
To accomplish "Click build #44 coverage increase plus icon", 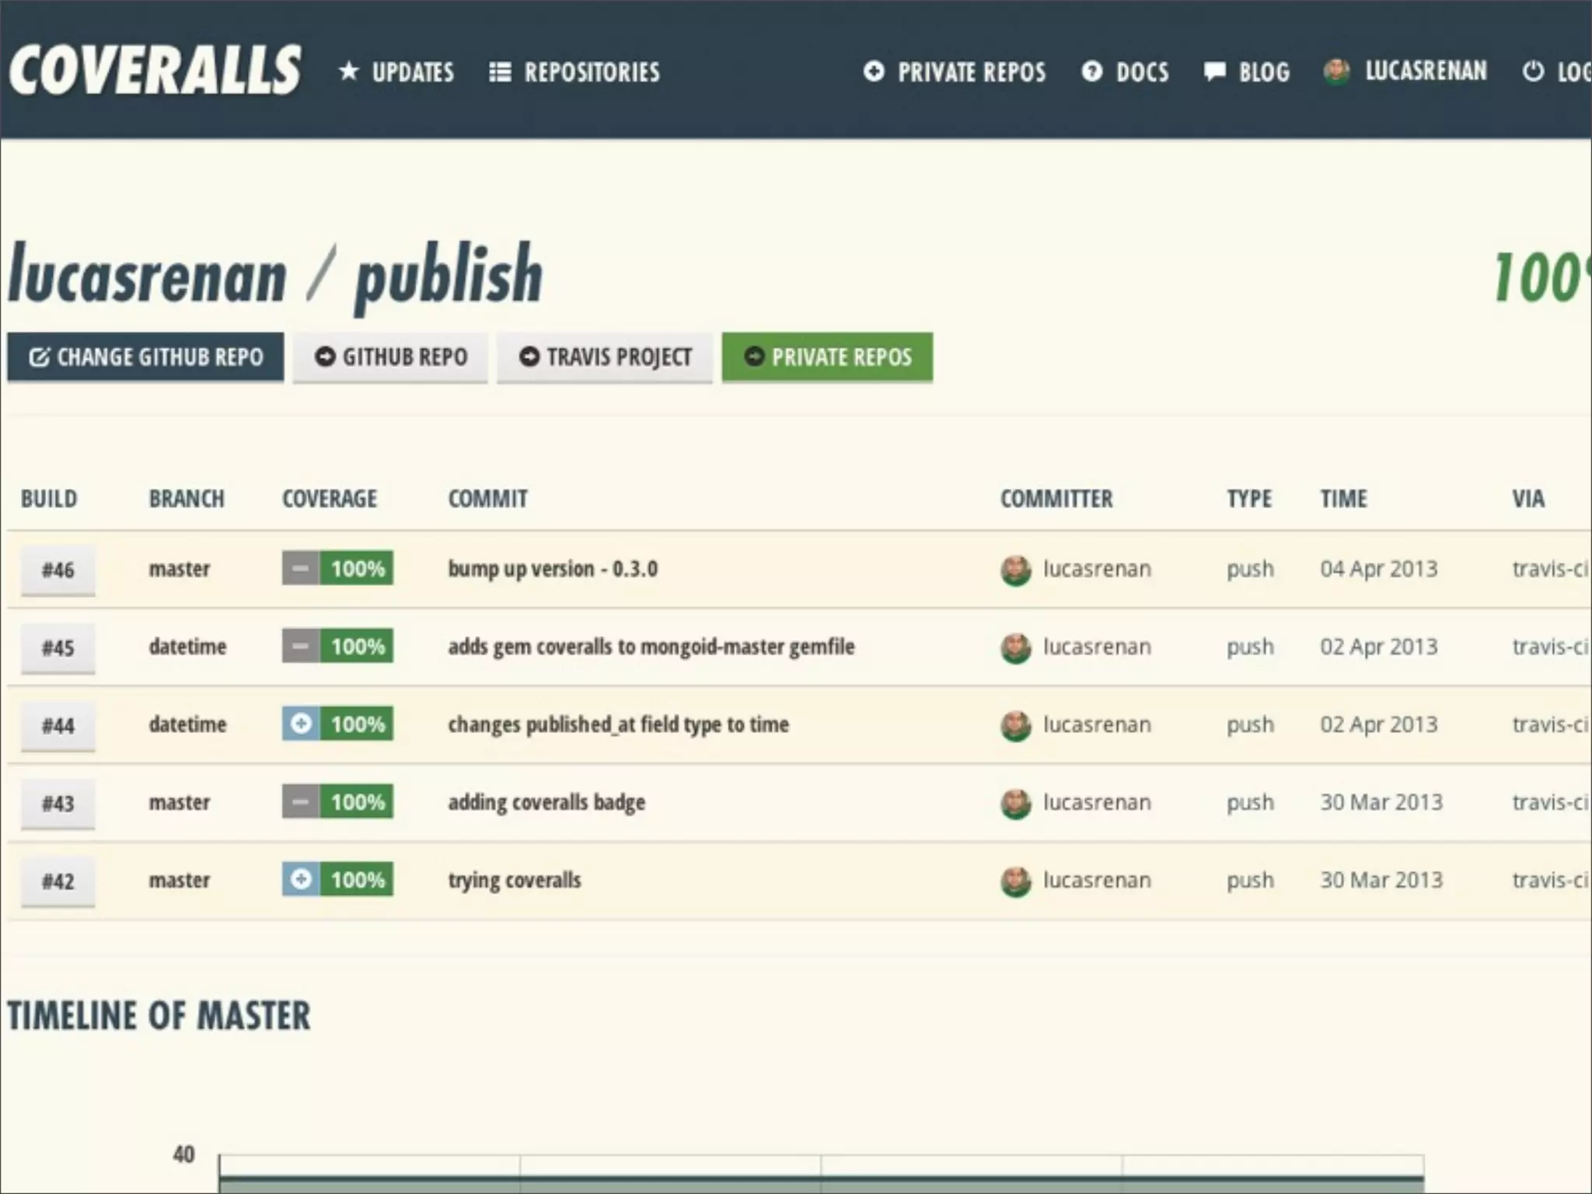I will coord(301,724).
